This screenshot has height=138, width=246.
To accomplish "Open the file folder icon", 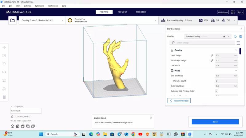I will click(x=12, y=20).
